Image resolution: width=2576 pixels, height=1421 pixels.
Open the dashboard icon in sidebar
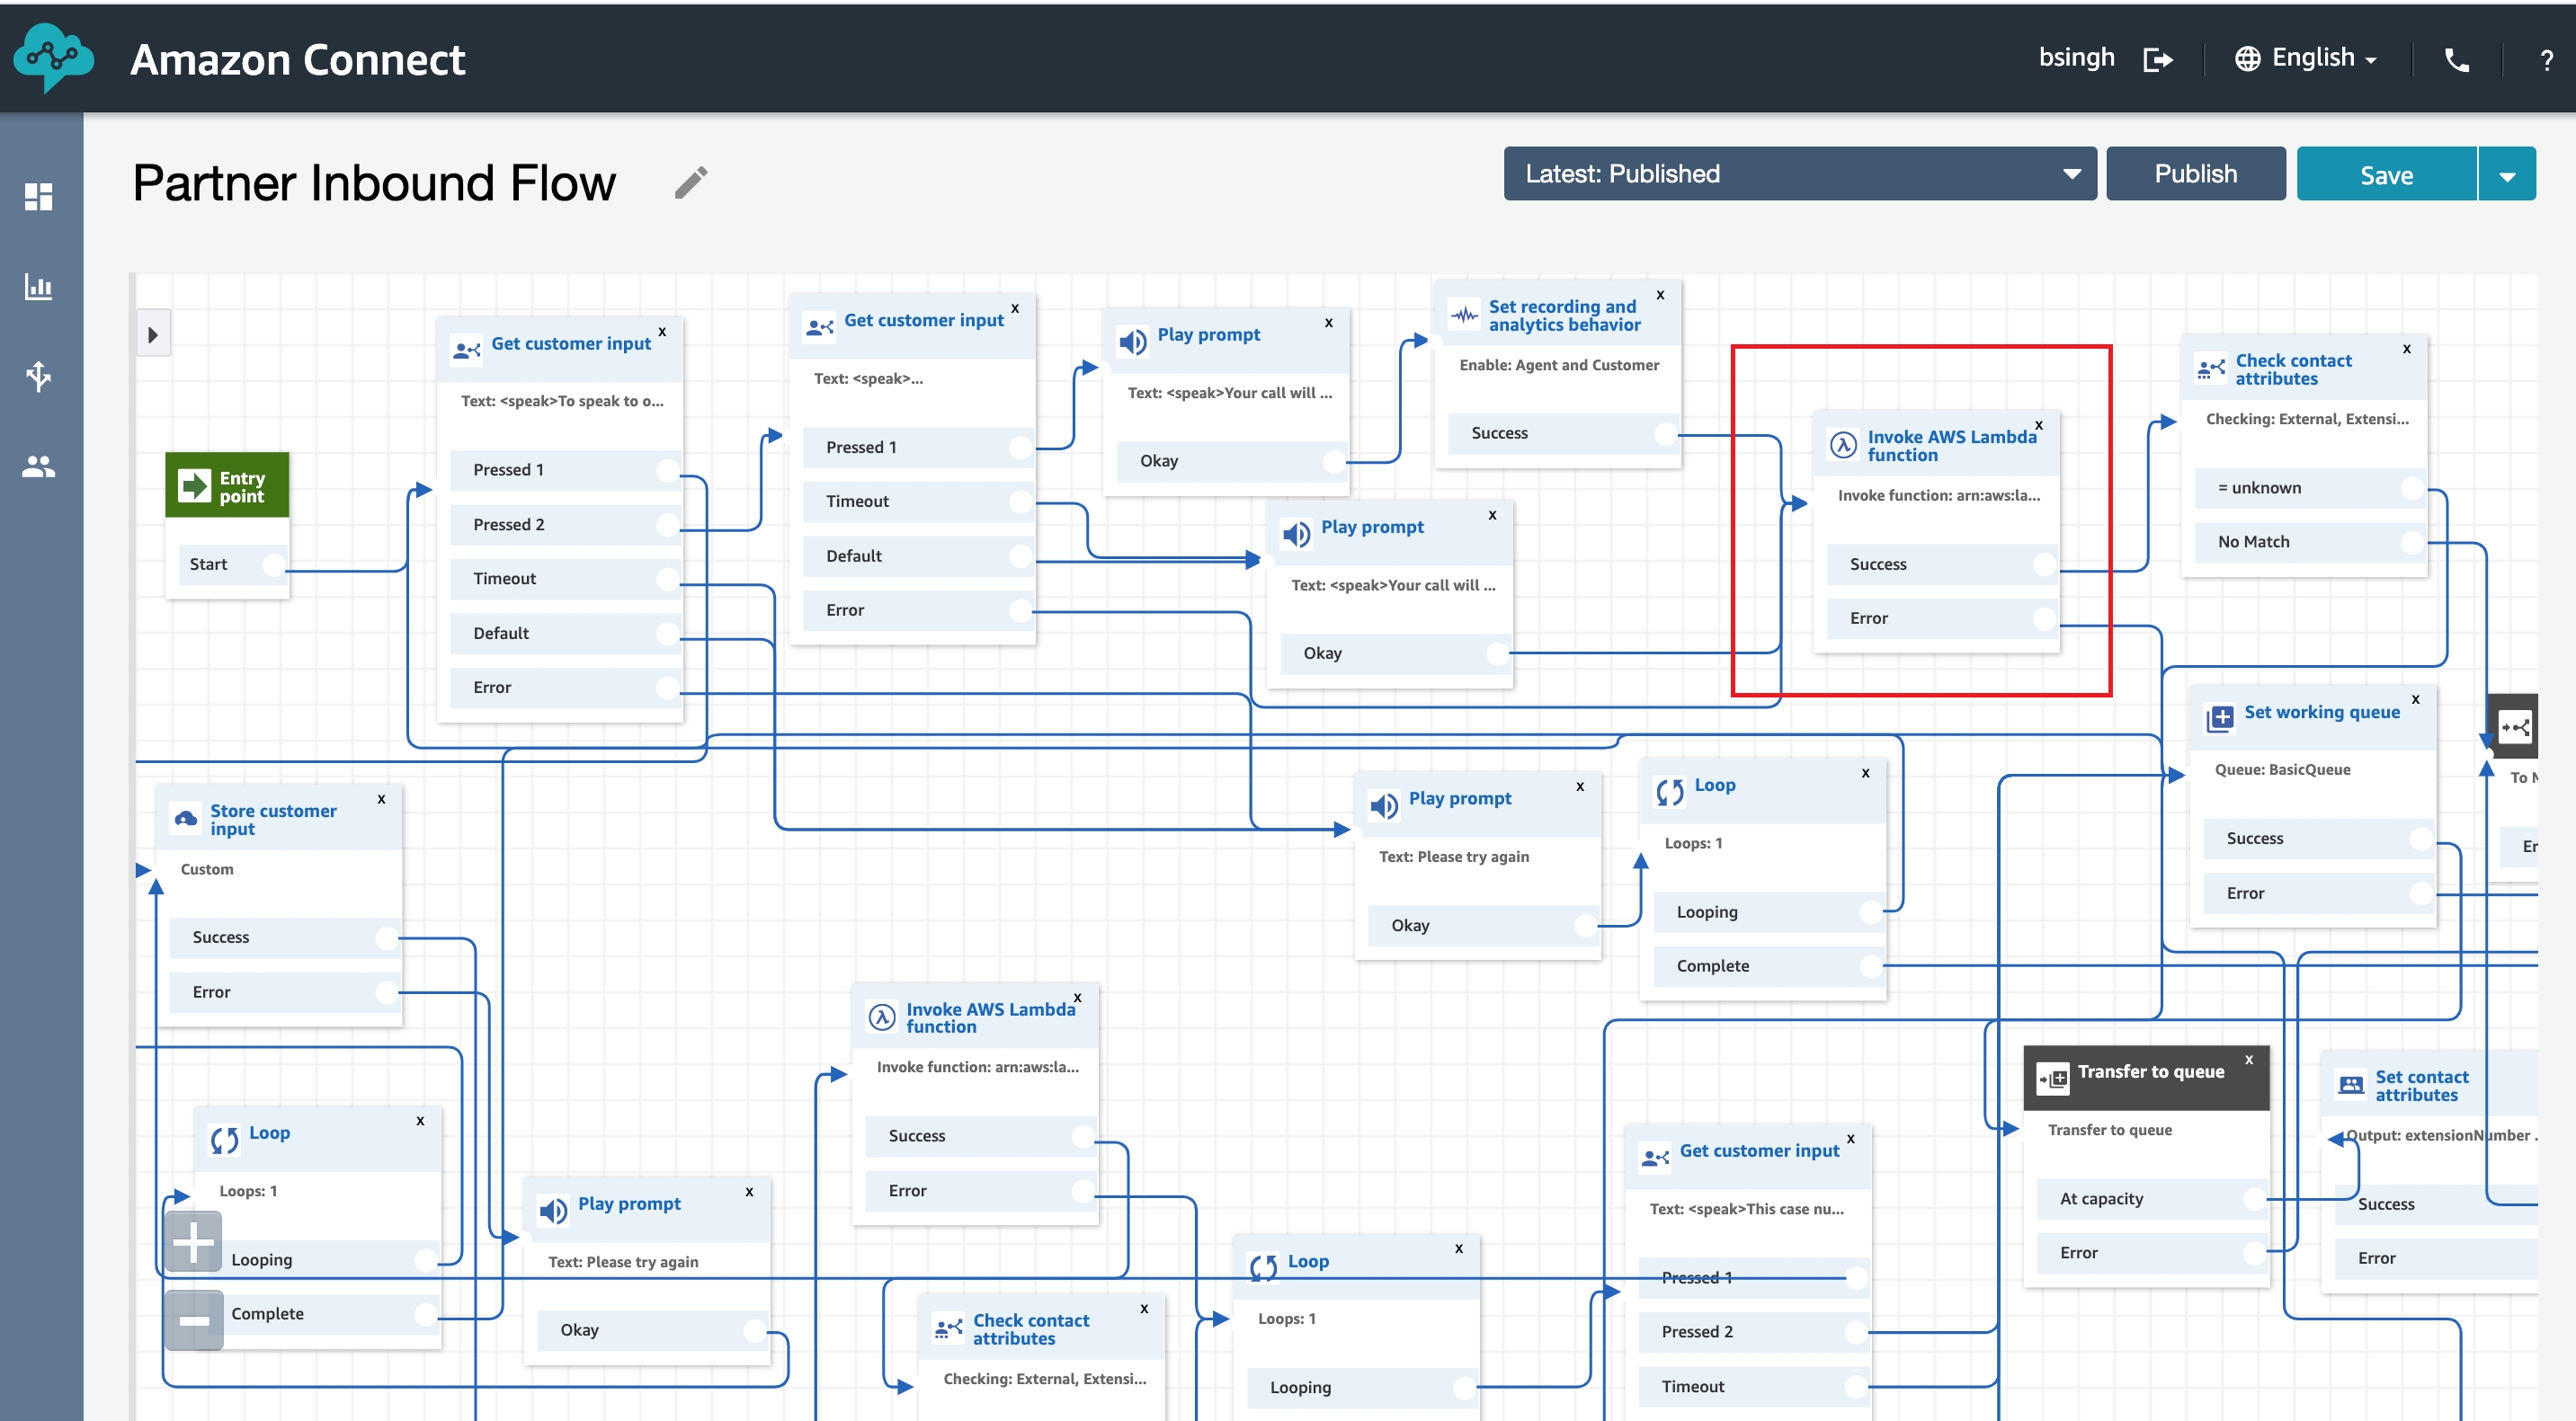(x=39, y=197)
